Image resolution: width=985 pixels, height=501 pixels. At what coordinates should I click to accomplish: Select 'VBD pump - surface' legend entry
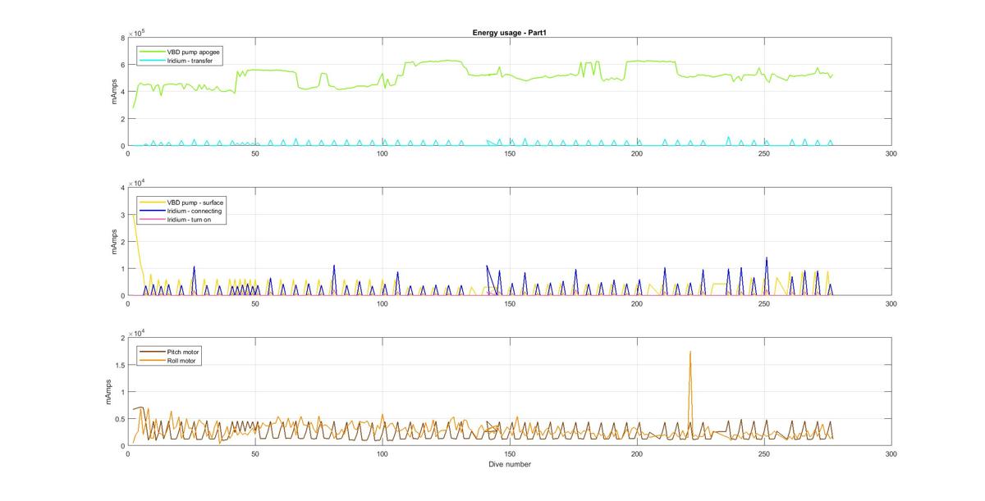click(195, 202)
